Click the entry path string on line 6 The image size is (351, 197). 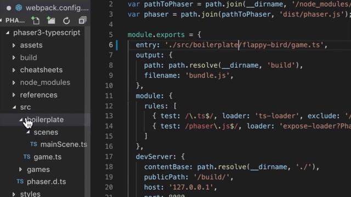coord(245,45)
